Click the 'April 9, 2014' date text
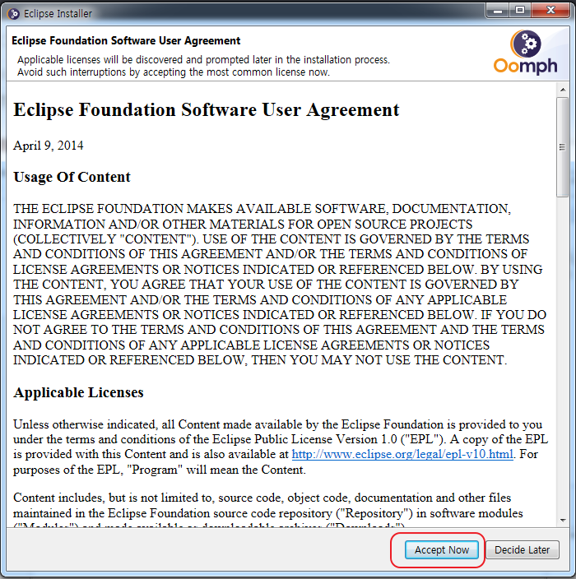Screen dimensions: 576x579 pyautogui.click(x=49, y=146)
